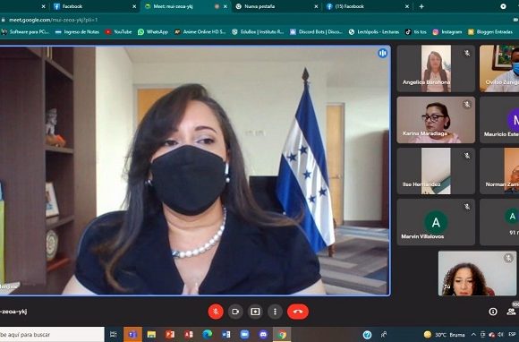519x342 pixels.
Task: Click the Windows search box
Action: (x=51, y=334)
